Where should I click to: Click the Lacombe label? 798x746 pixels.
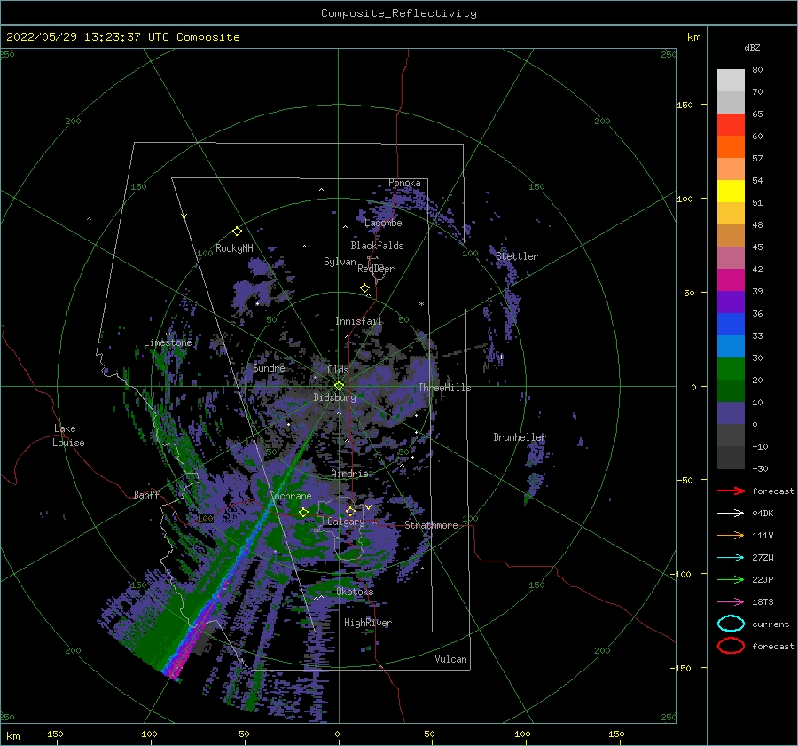(x=383, y=223)
